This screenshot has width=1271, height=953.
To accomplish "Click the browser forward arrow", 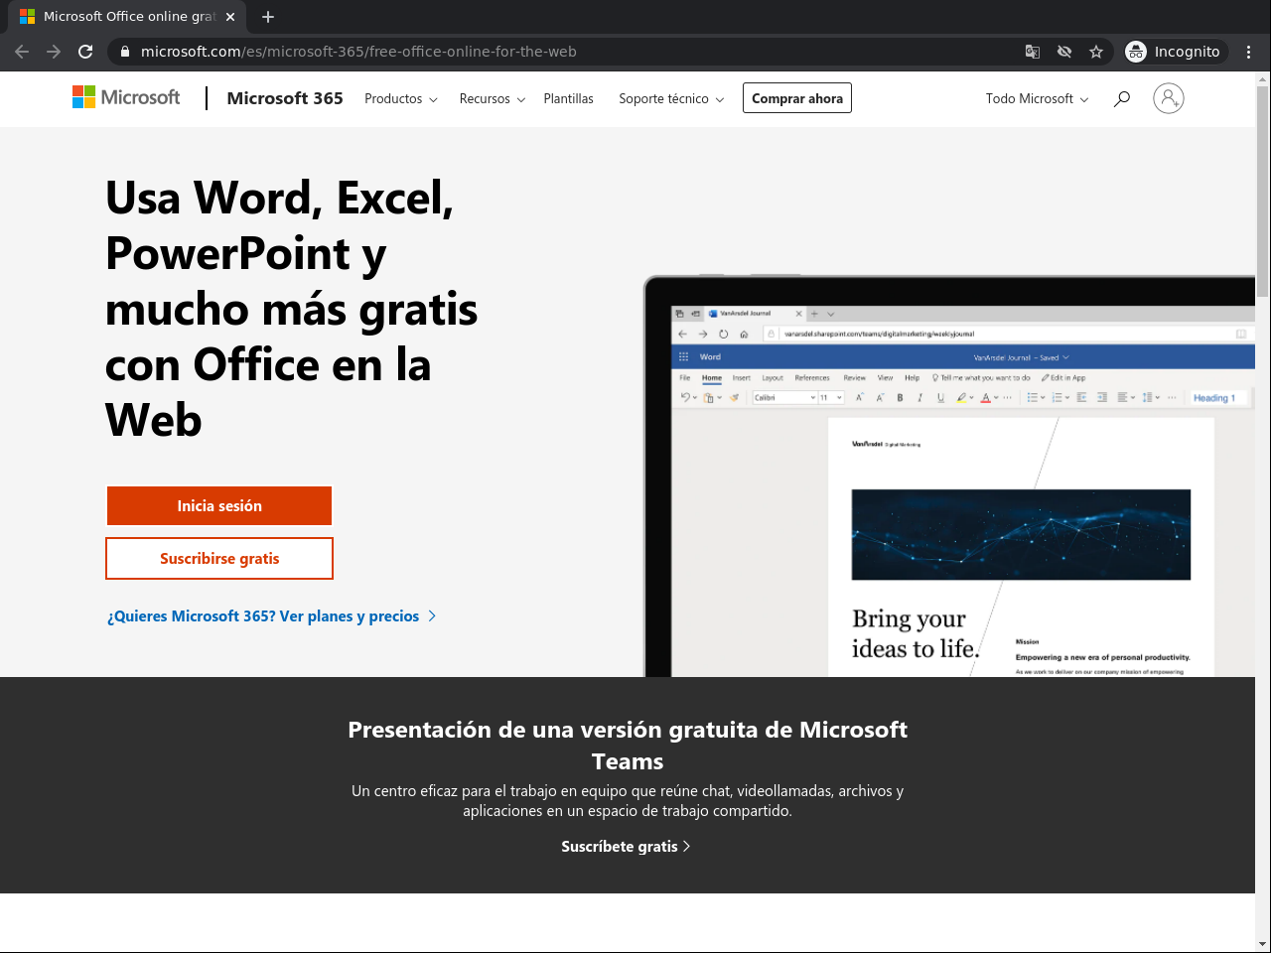I will click(54, 52).
